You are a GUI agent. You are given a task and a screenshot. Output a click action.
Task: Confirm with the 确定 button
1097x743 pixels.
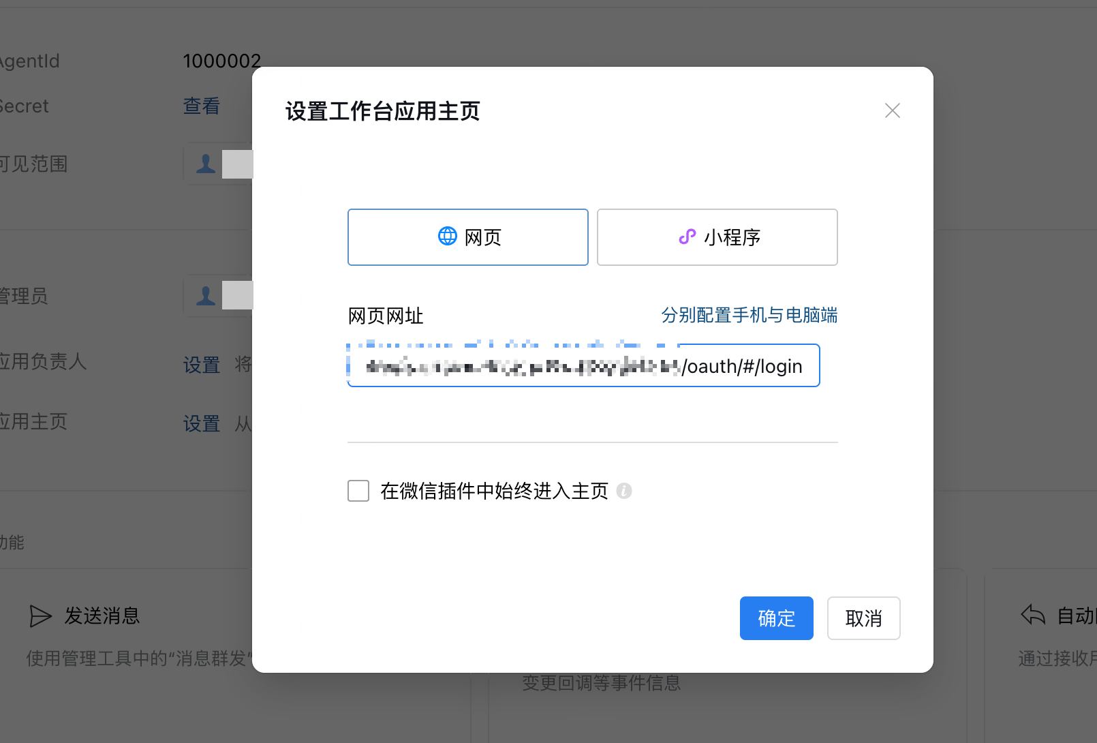click(x=777, y=618)
